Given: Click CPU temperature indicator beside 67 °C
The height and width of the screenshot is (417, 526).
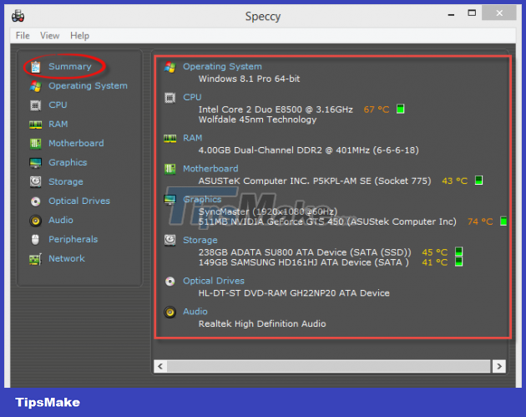Looking at the screenshot, I should pyautogui.click(x=400, y=109).
